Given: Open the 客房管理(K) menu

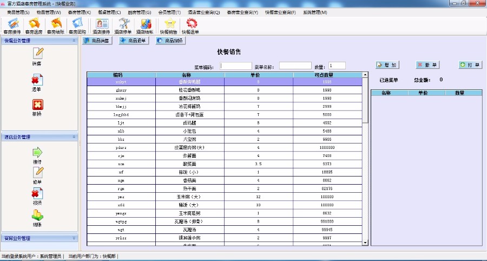Looking at the screenshot, I should pyautogui.click(x=80, y=12).
